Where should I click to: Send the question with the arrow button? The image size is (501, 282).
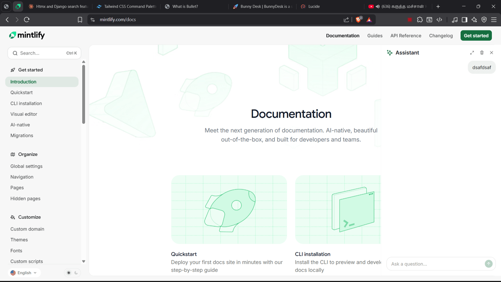click(x=489, y=264)
